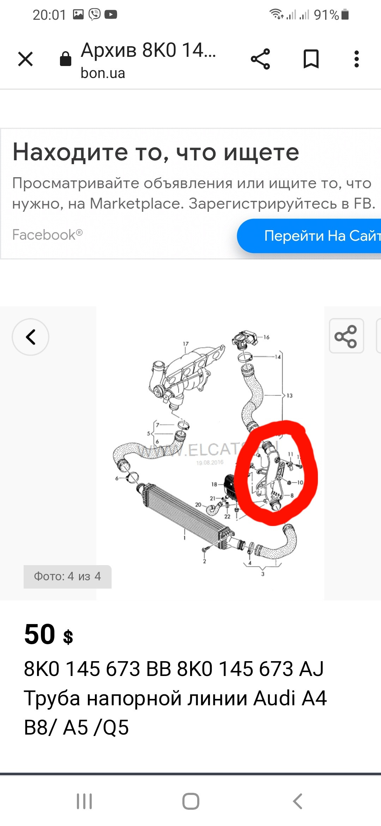The width and height of the screenshot is (381, 826).
Task: Tap the Facebook advertiser label
Action: pyautogui.click(x=47, y=235)
